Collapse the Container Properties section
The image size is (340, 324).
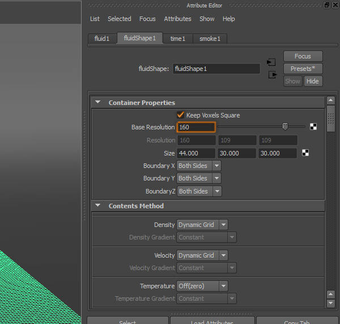[x=97, y=103]
